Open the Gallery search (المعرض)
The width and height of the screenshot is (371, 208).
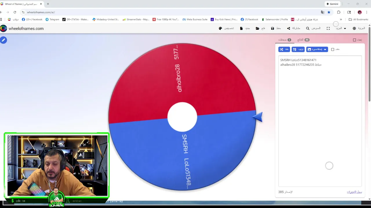click(x=313, y=28)
